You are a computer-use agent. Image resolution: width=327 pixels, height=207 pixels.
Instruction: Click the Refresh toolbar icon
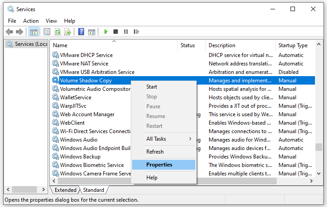[x=57, y=32]
